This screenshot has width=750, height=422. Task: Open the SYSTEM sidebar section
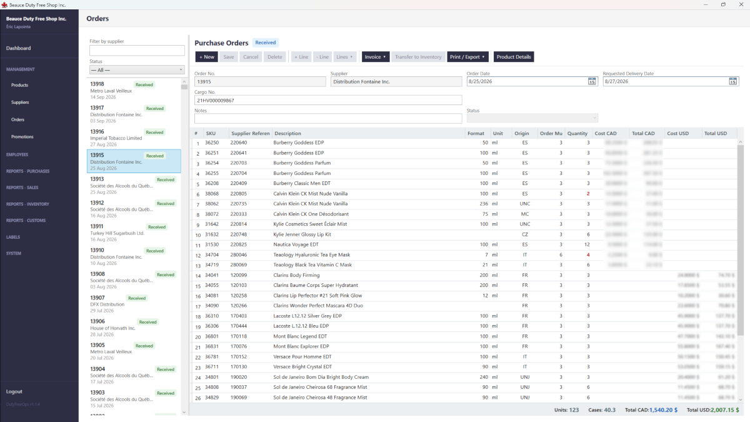pos(14,253)
